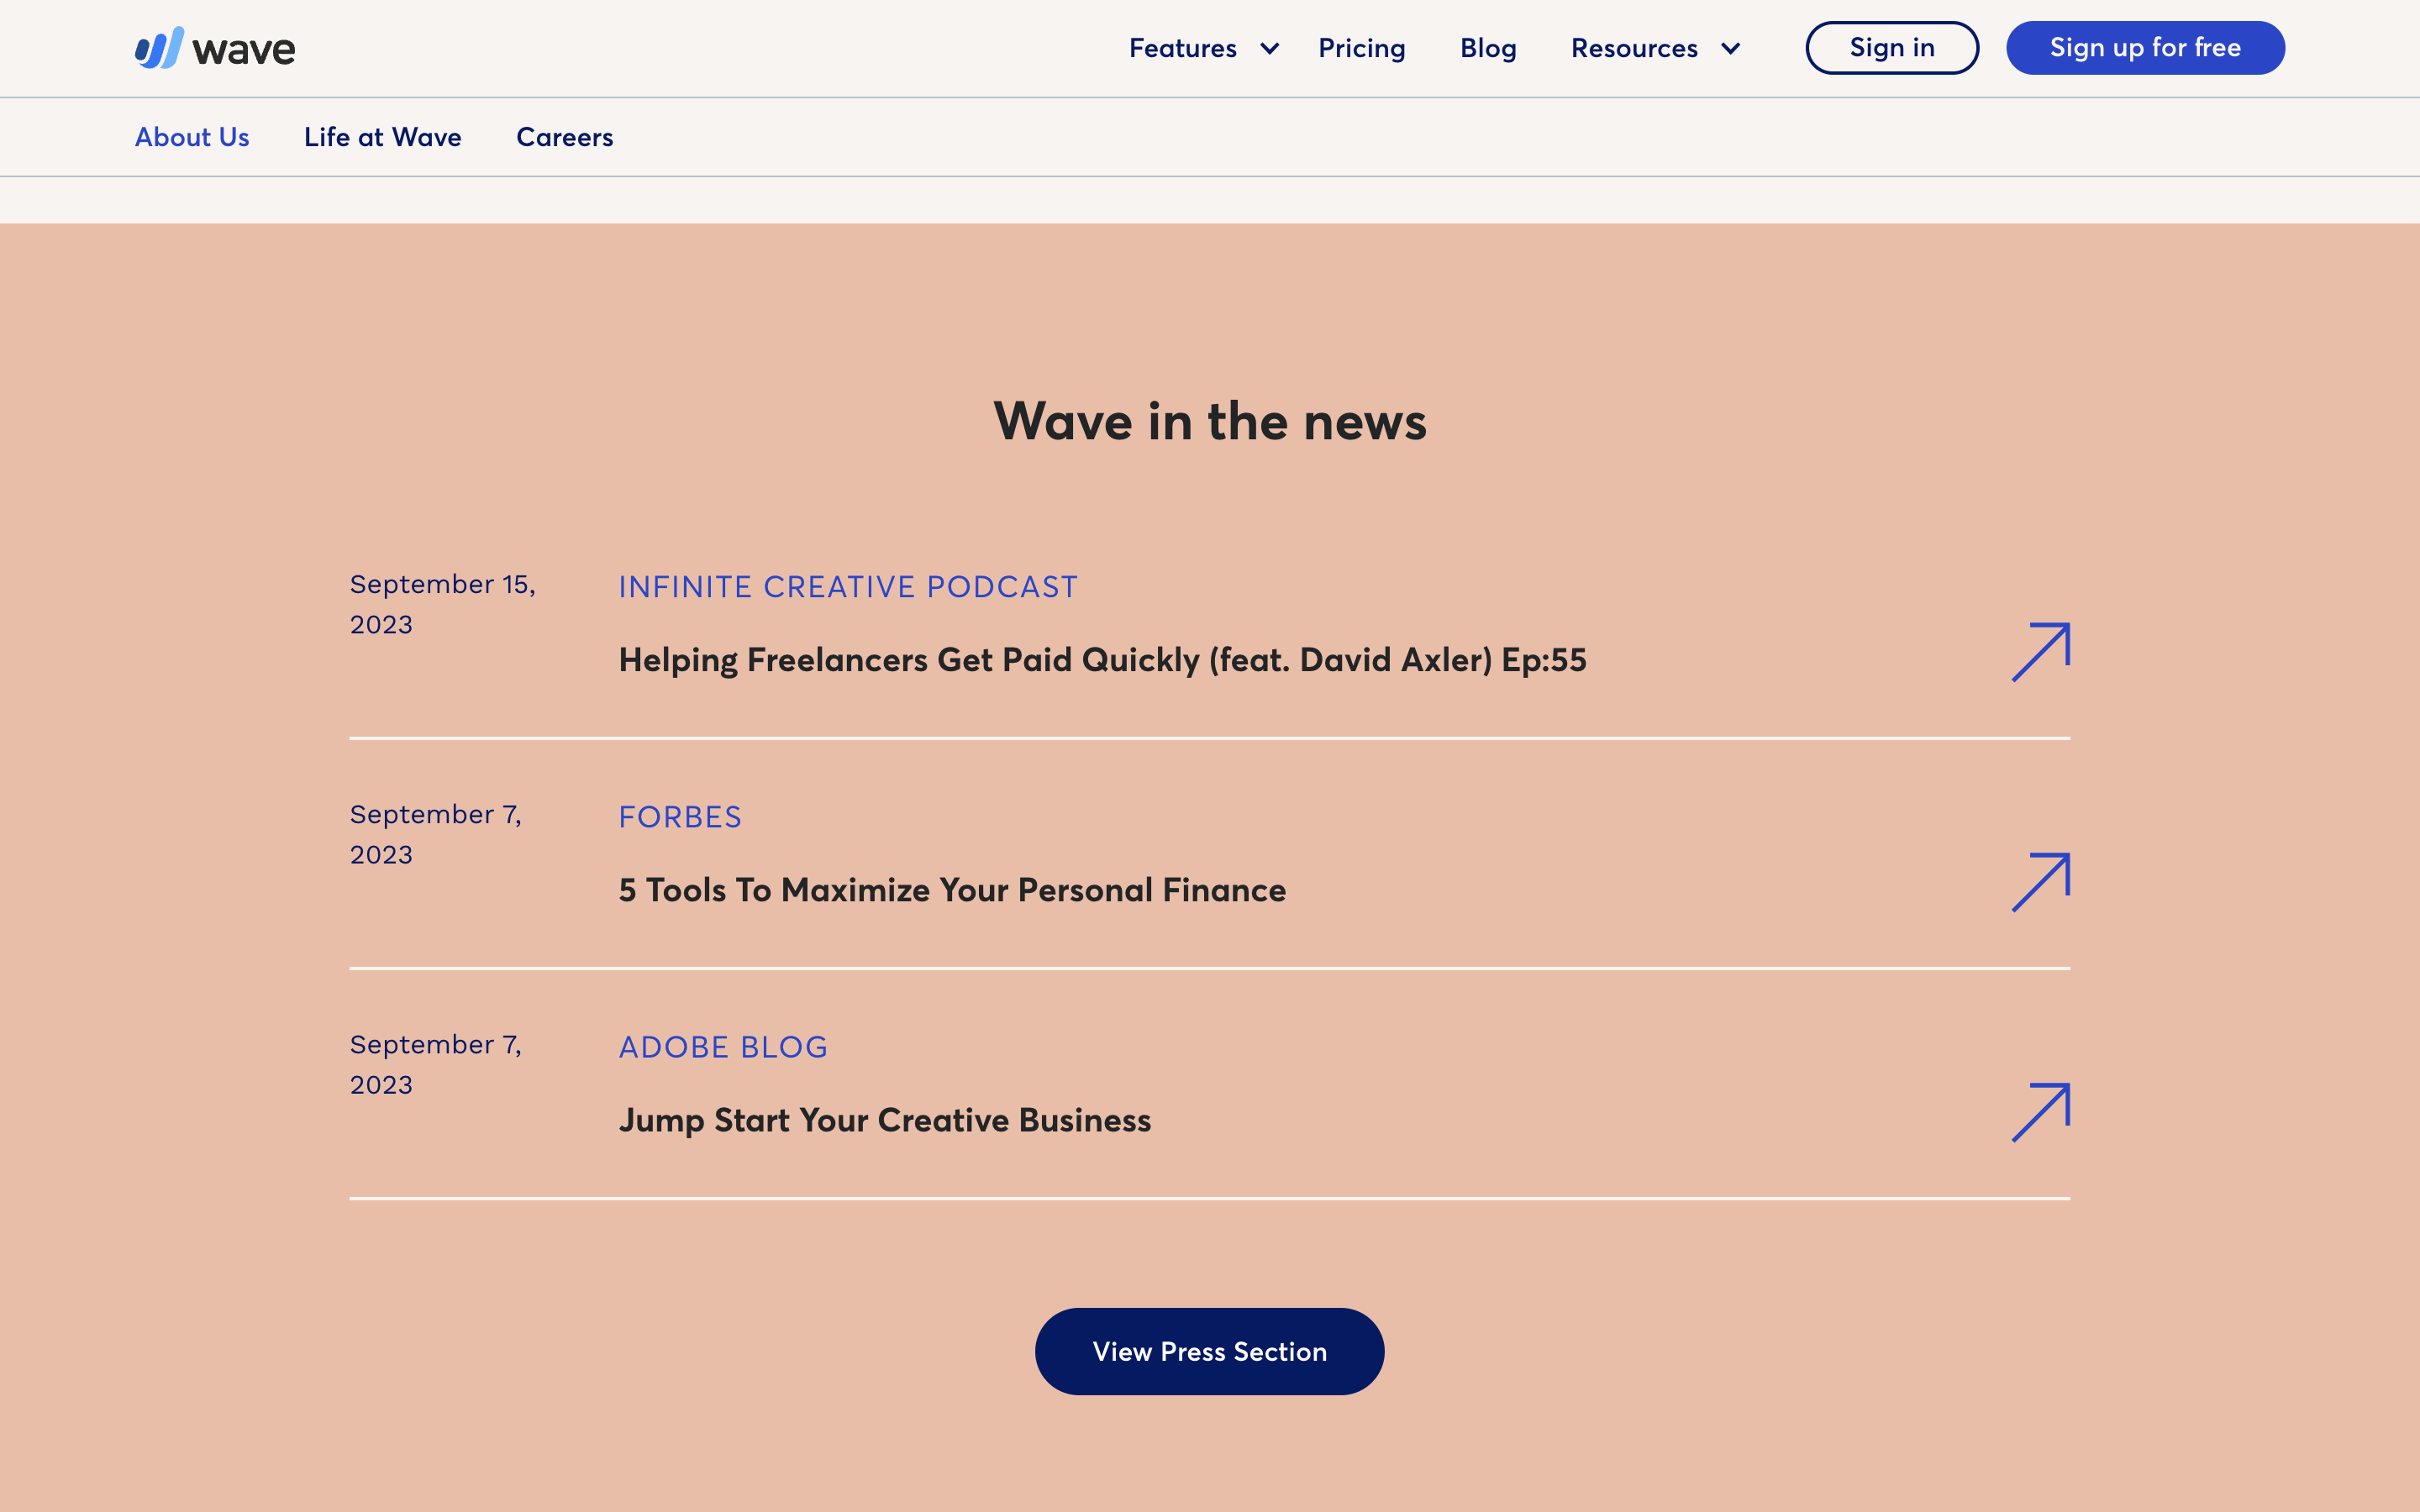Open arrow link for Infinite Creative Podcast article

(x=2041, y=652)
